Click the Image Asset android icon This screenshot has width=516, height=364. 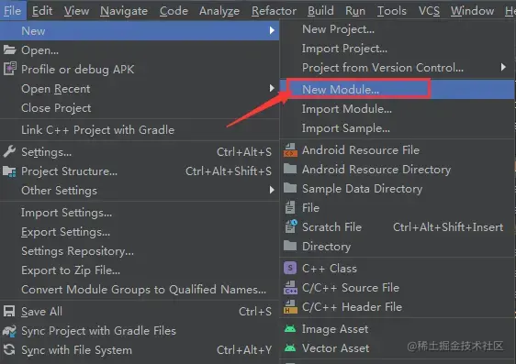[x=290, y=329]
